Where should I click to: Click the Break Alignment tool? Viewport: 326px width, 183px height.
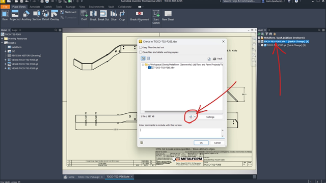point(140,16)
